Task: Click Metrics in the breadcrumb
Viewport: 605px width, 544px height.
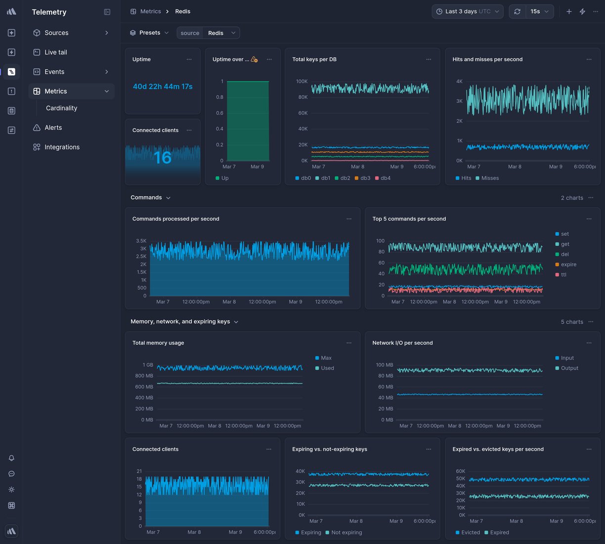Action: click(151, 11)
